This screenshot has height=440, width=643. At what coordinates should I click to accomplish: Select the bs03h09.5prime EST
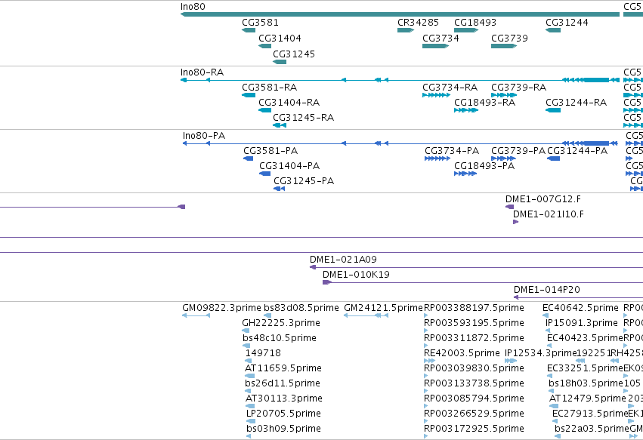click(249, 437)
